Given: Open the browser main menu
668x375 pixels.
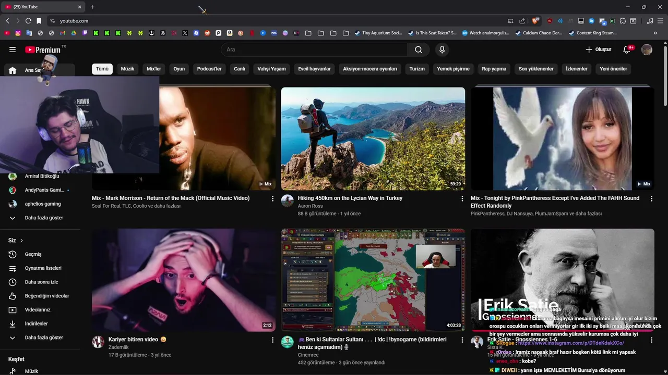Looking at the screenshot, I should [660, 21].
